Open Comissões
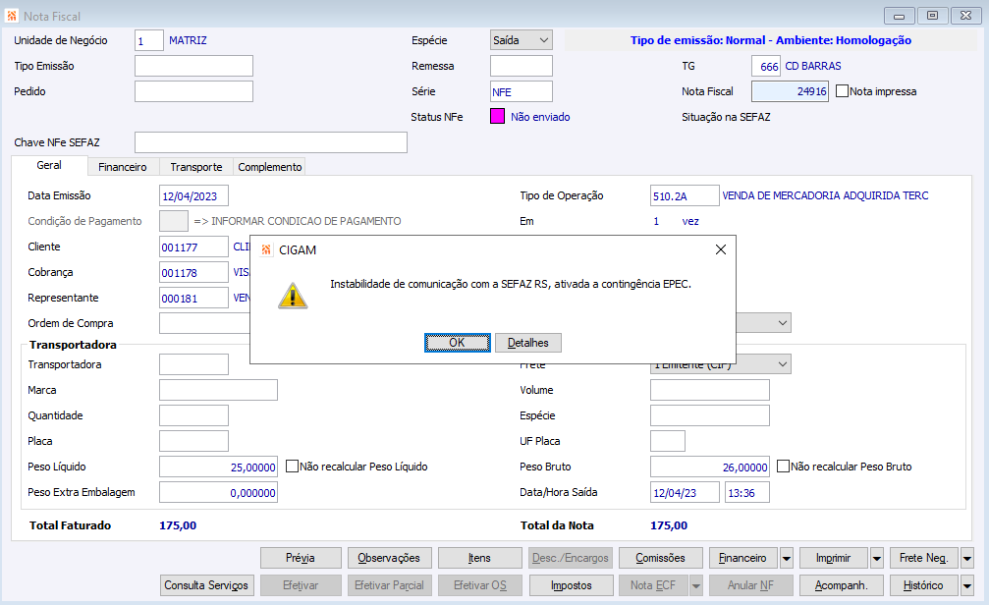989x605 pixels. point(660,558)
